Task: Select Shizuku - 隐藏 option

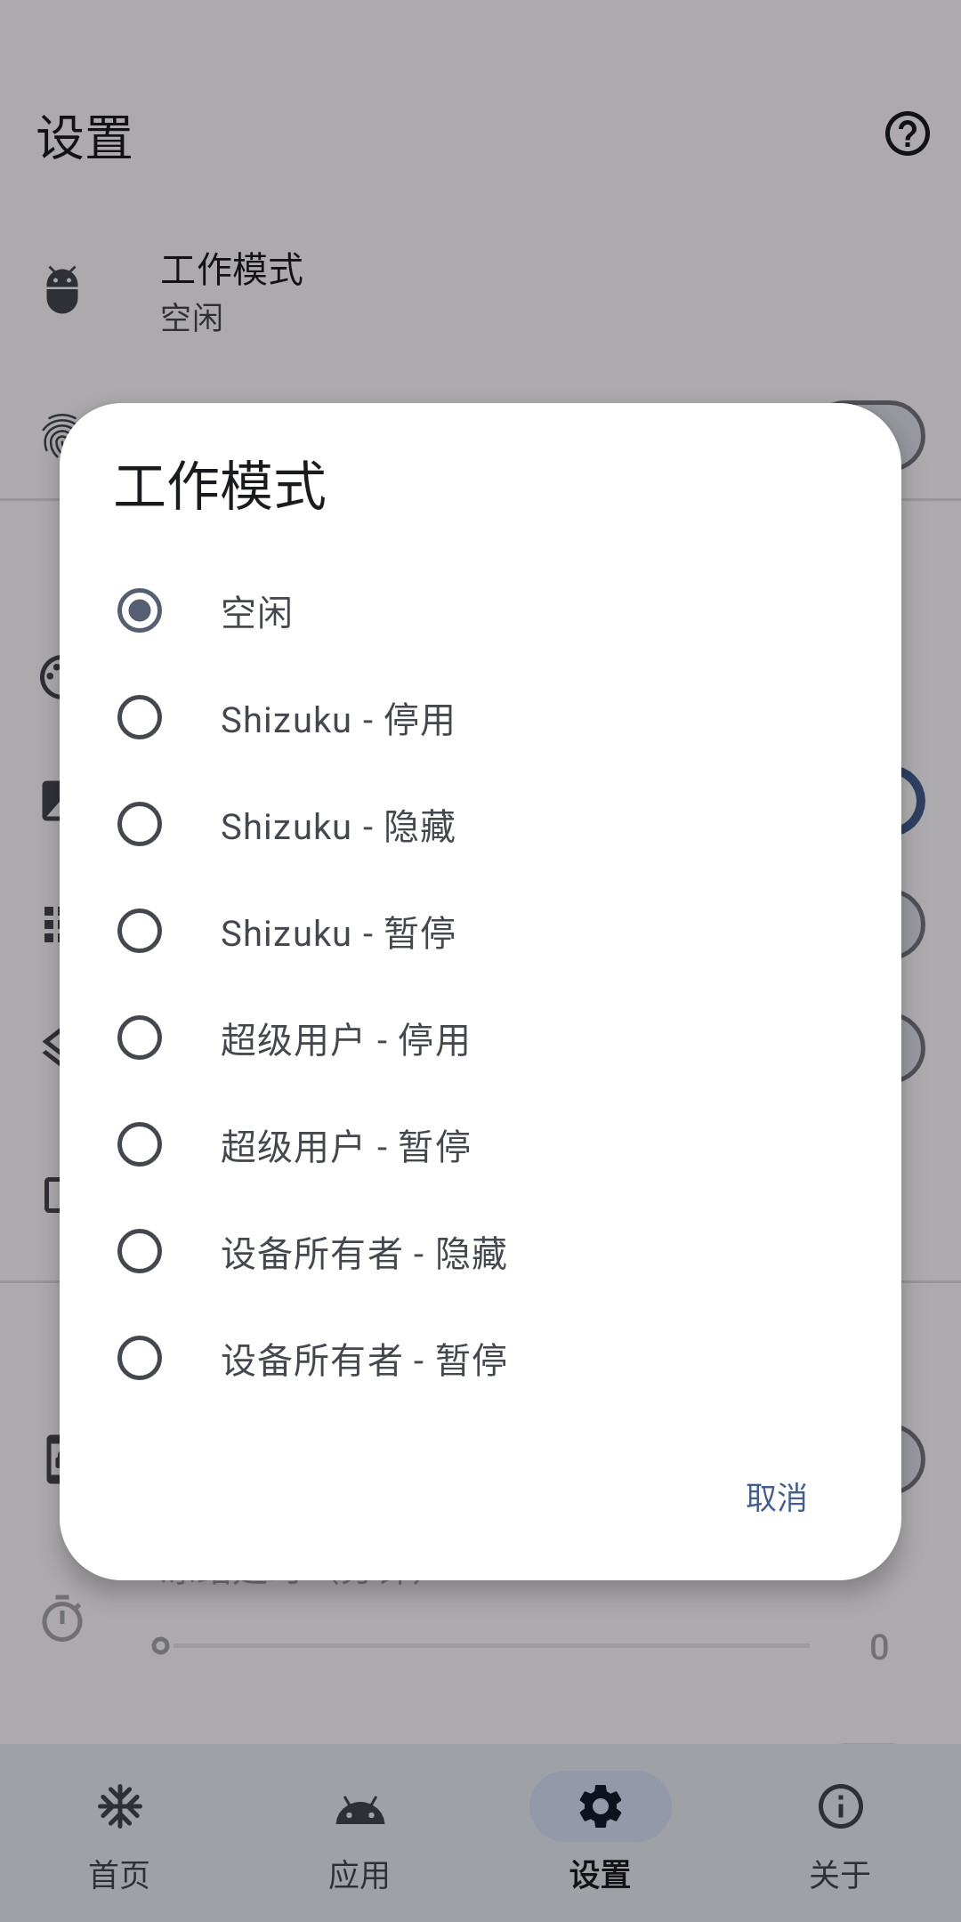Action: [140, 825]
